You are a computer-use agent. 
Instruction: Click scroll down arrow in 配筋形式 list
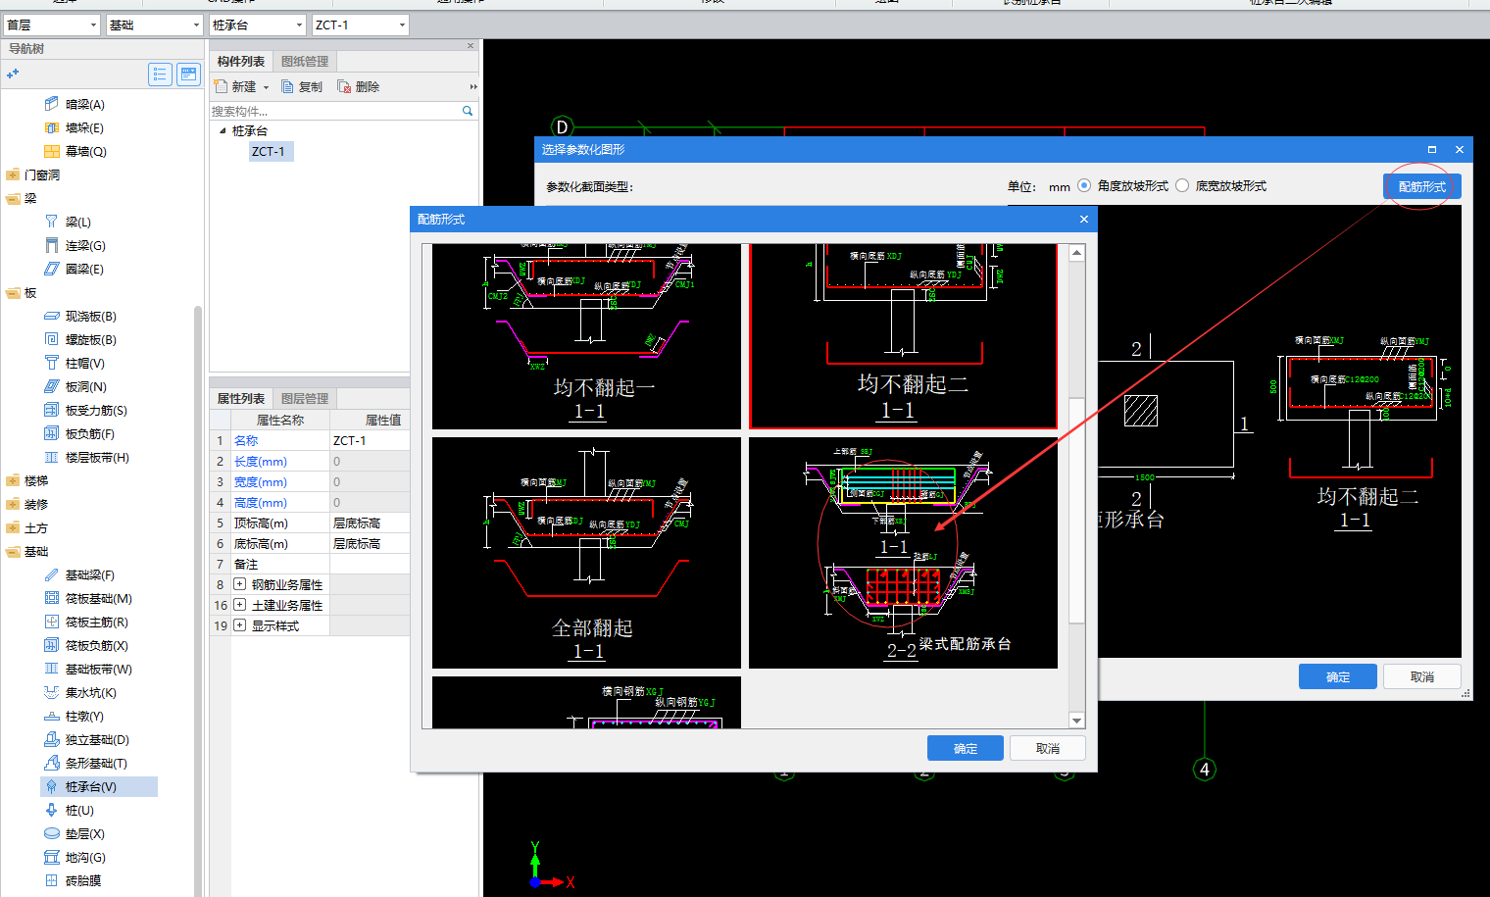[x=1076, y=721]
